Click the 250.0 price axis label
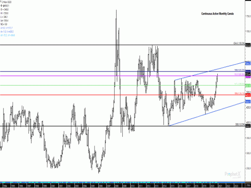This screenshot has width=251, height=188. pyautogui.click(x=248, y=168)
